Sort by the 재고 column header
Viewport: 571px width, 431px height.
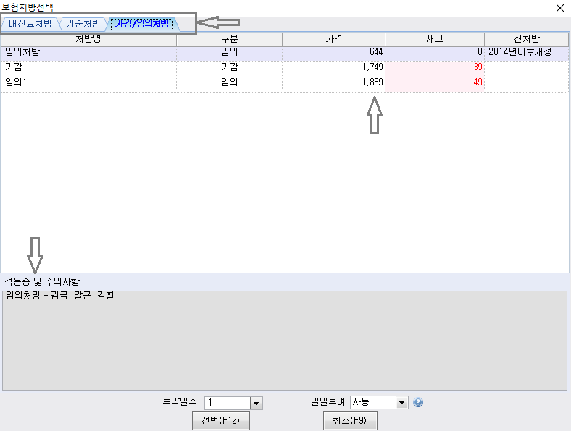[435, 39]
